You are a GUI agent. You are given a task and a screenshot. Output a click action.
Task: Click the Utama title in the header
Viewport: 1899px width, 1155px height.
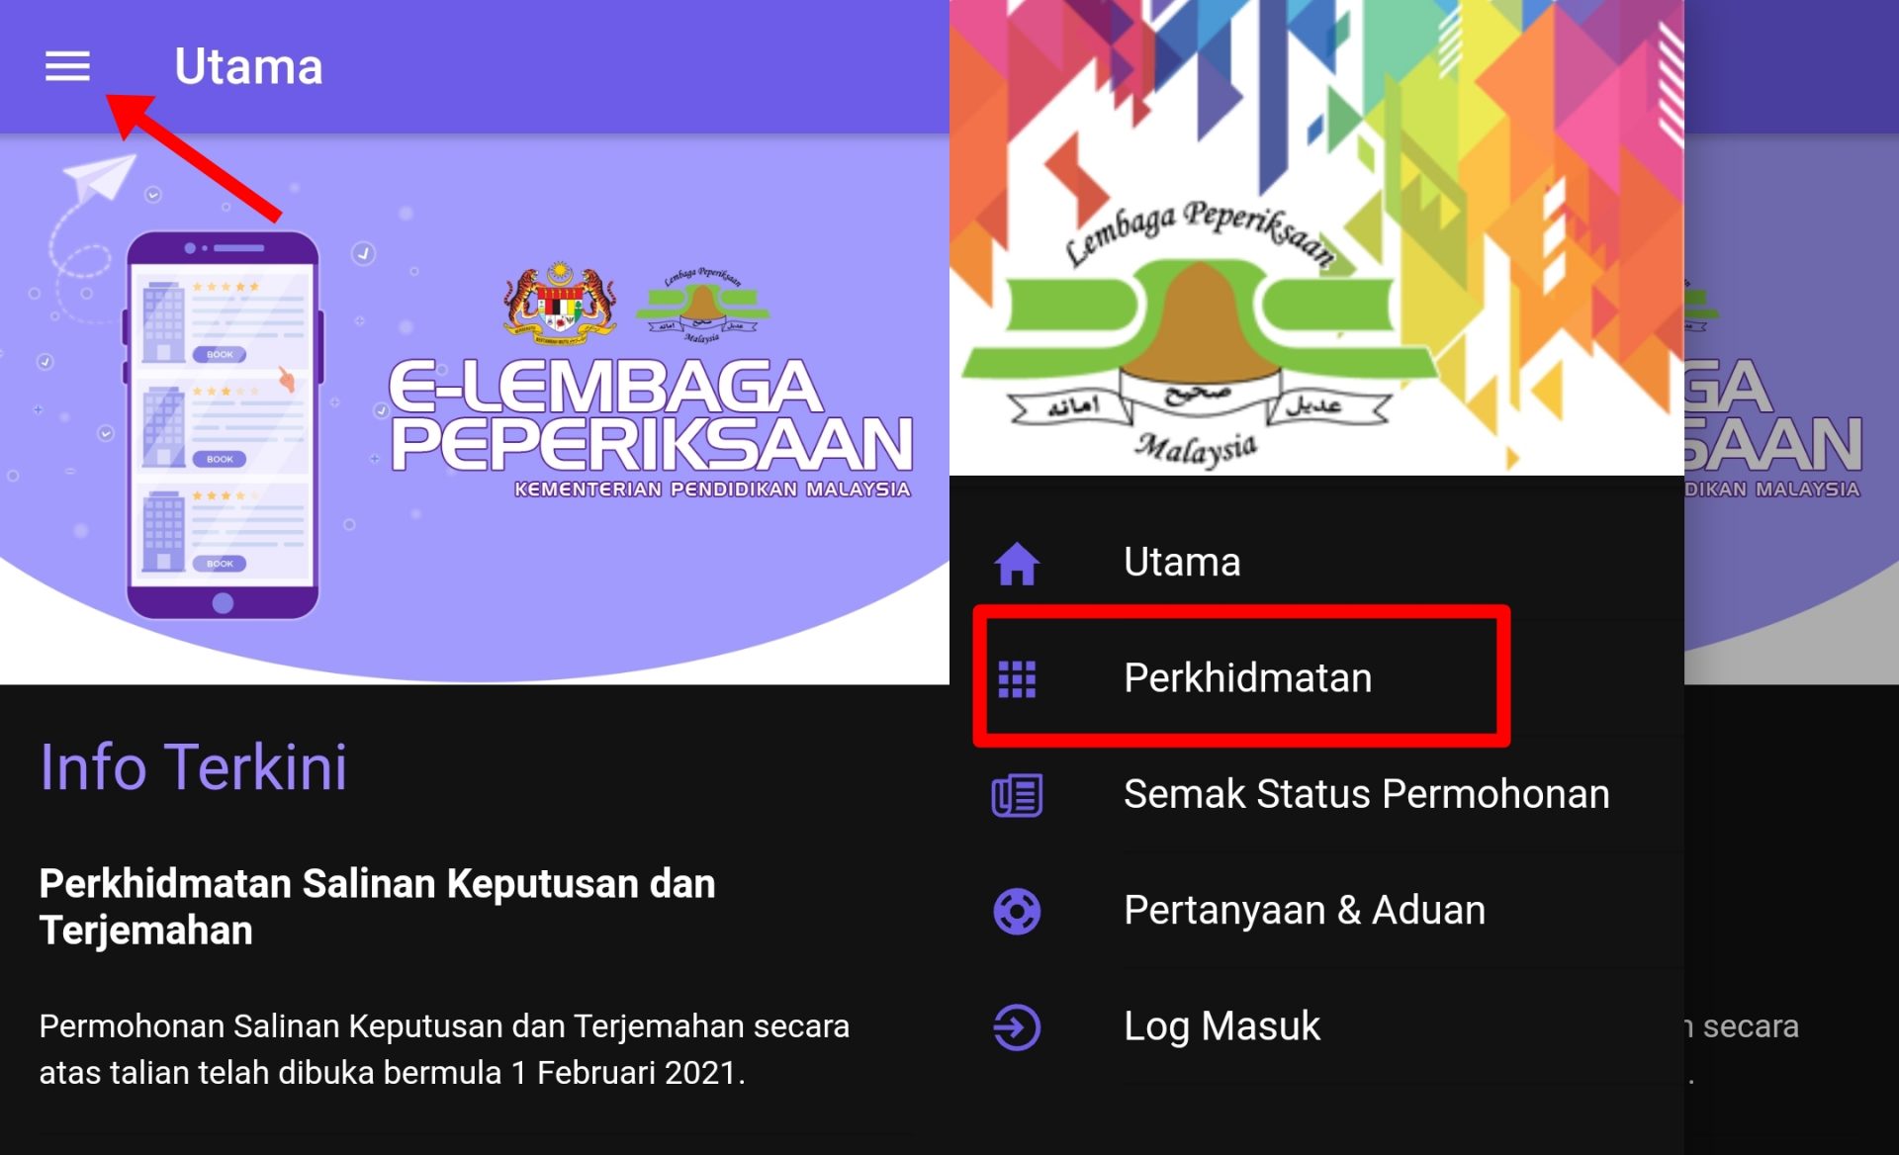coord(248,66)
